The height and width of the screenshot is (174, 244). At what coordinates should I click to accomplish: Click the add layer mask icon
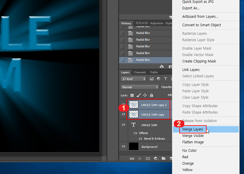point(148,159)
